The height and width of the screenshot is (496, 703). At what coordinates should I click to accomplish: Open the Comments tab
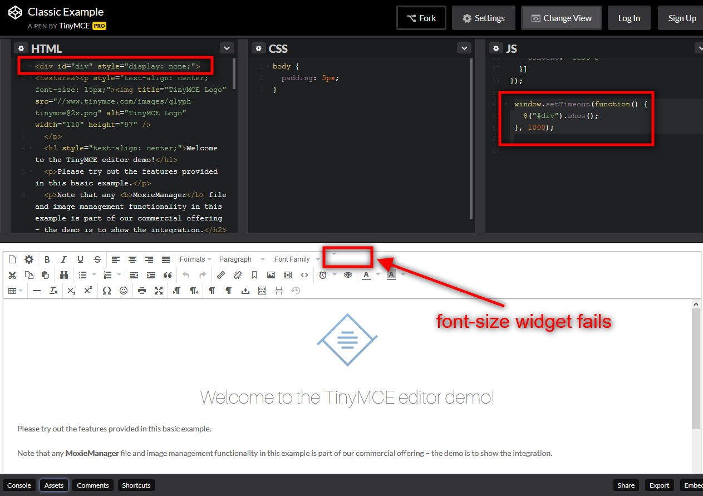(93, 485)
